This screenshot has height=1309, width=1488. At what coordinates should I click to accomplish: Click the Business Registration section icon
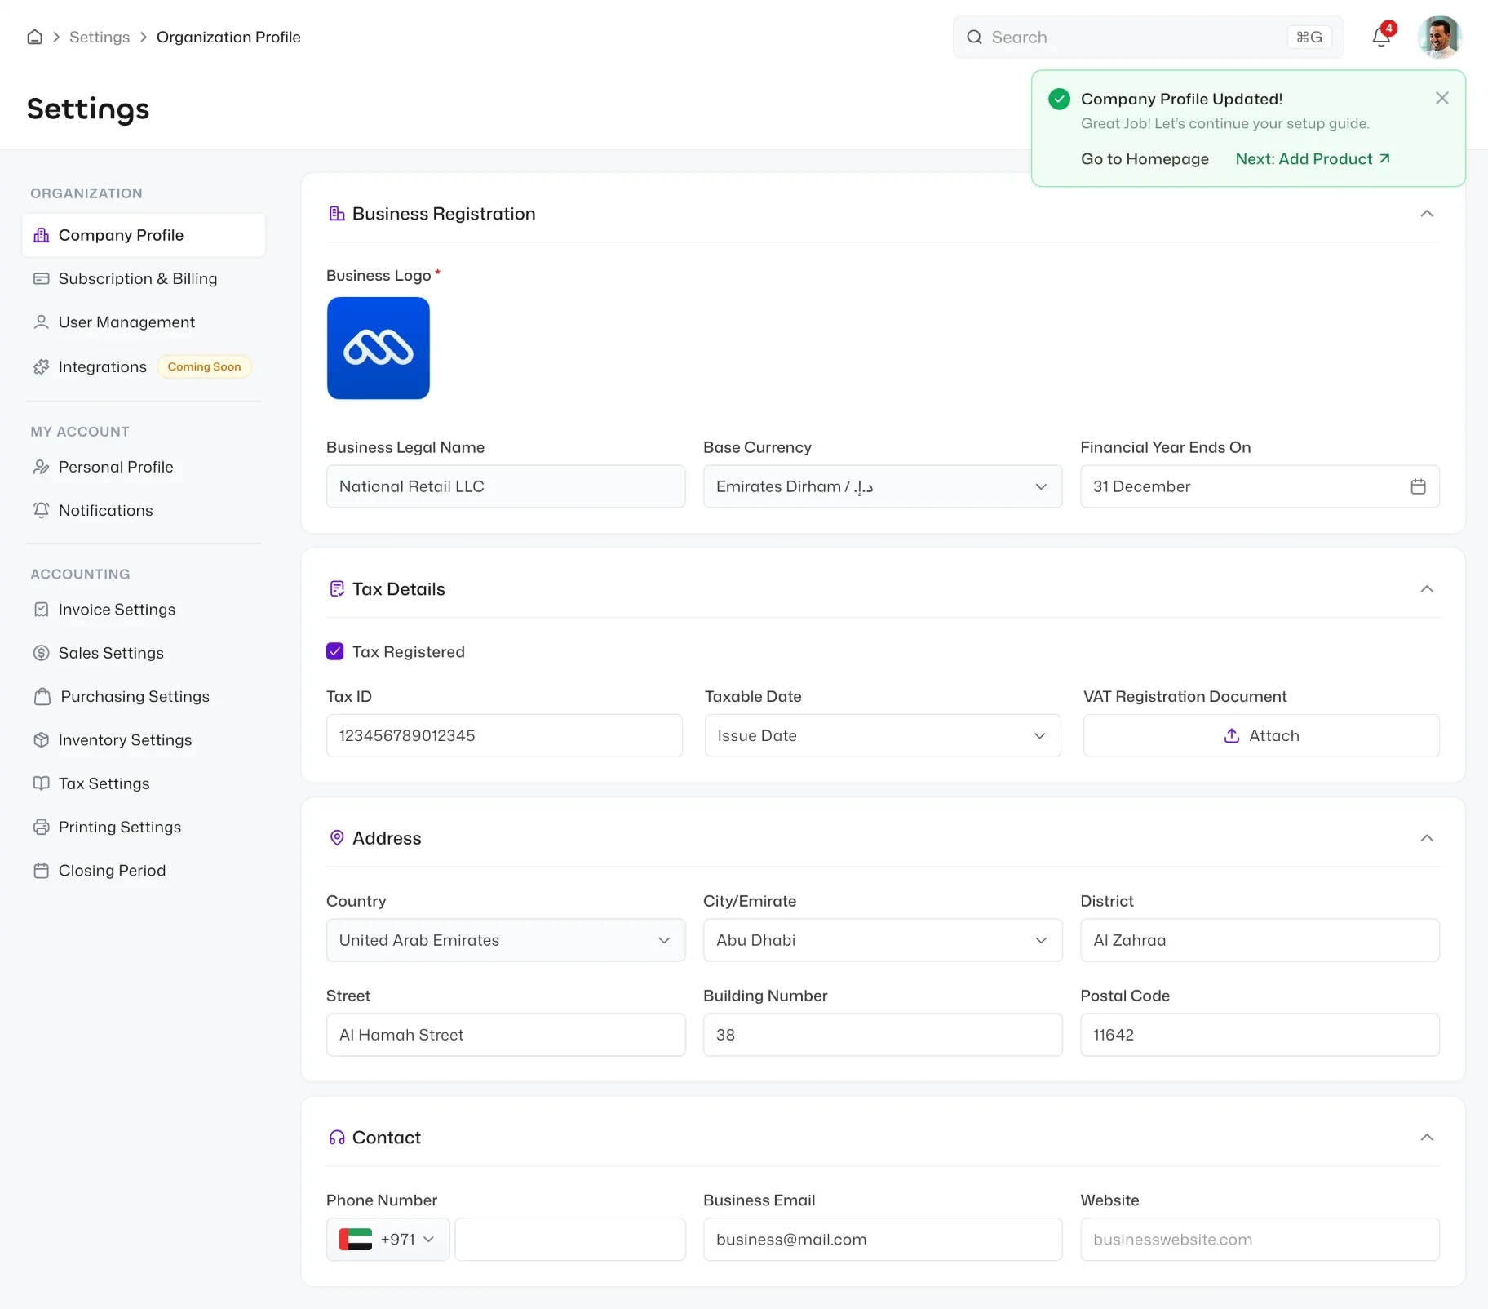tap(336, 214)
